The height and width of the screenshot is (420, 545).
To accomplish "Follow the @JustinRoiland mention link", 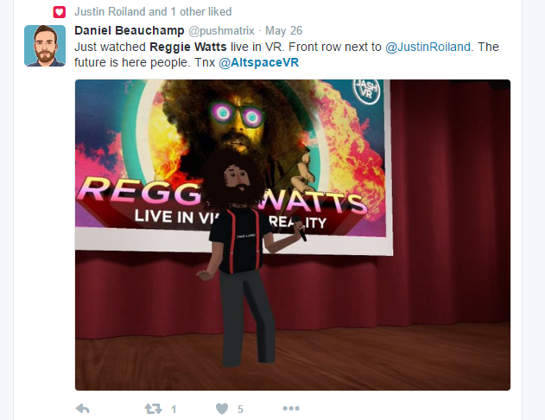I will click(x=428, y=47).
